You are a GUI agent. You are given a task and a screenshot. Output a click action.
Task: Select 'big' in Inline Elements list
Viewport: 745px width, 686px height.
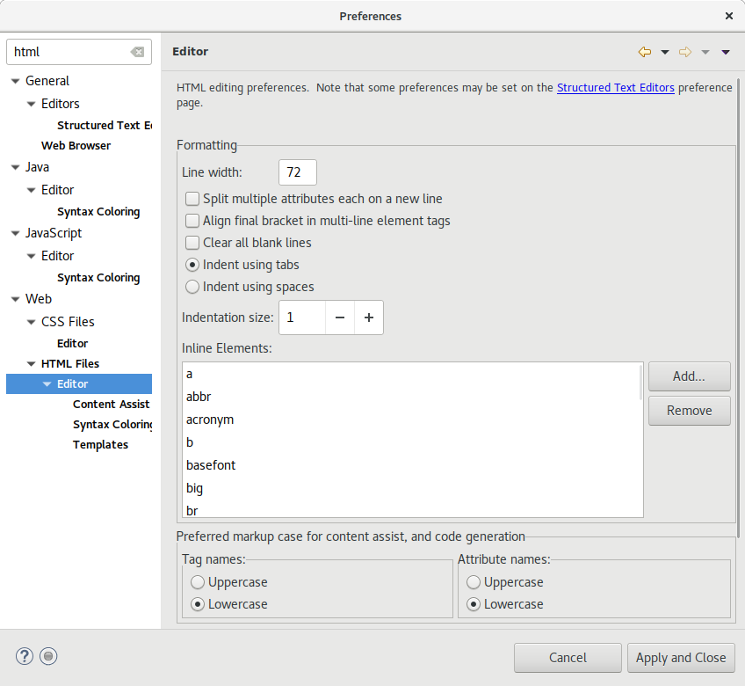pos(412,488)
